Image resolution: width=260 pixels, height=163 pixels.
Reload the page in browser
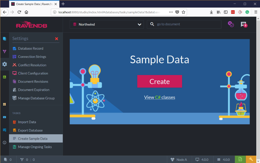coord(19,12)
